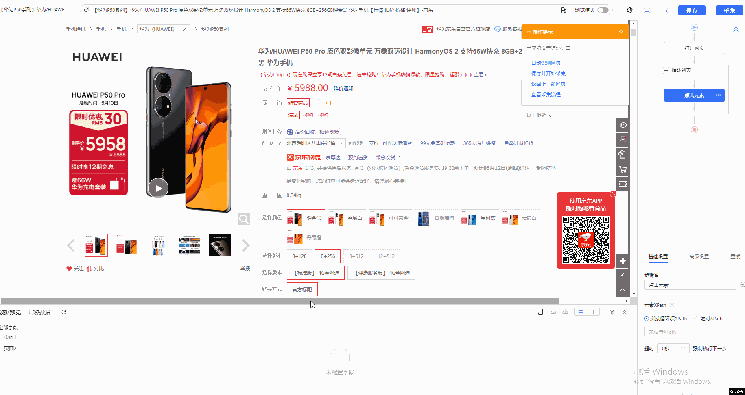The height and width of the screenshot is (395, 745).
Task: Collapse the 操作提示 tips panel
Action: tap(621, 32)
